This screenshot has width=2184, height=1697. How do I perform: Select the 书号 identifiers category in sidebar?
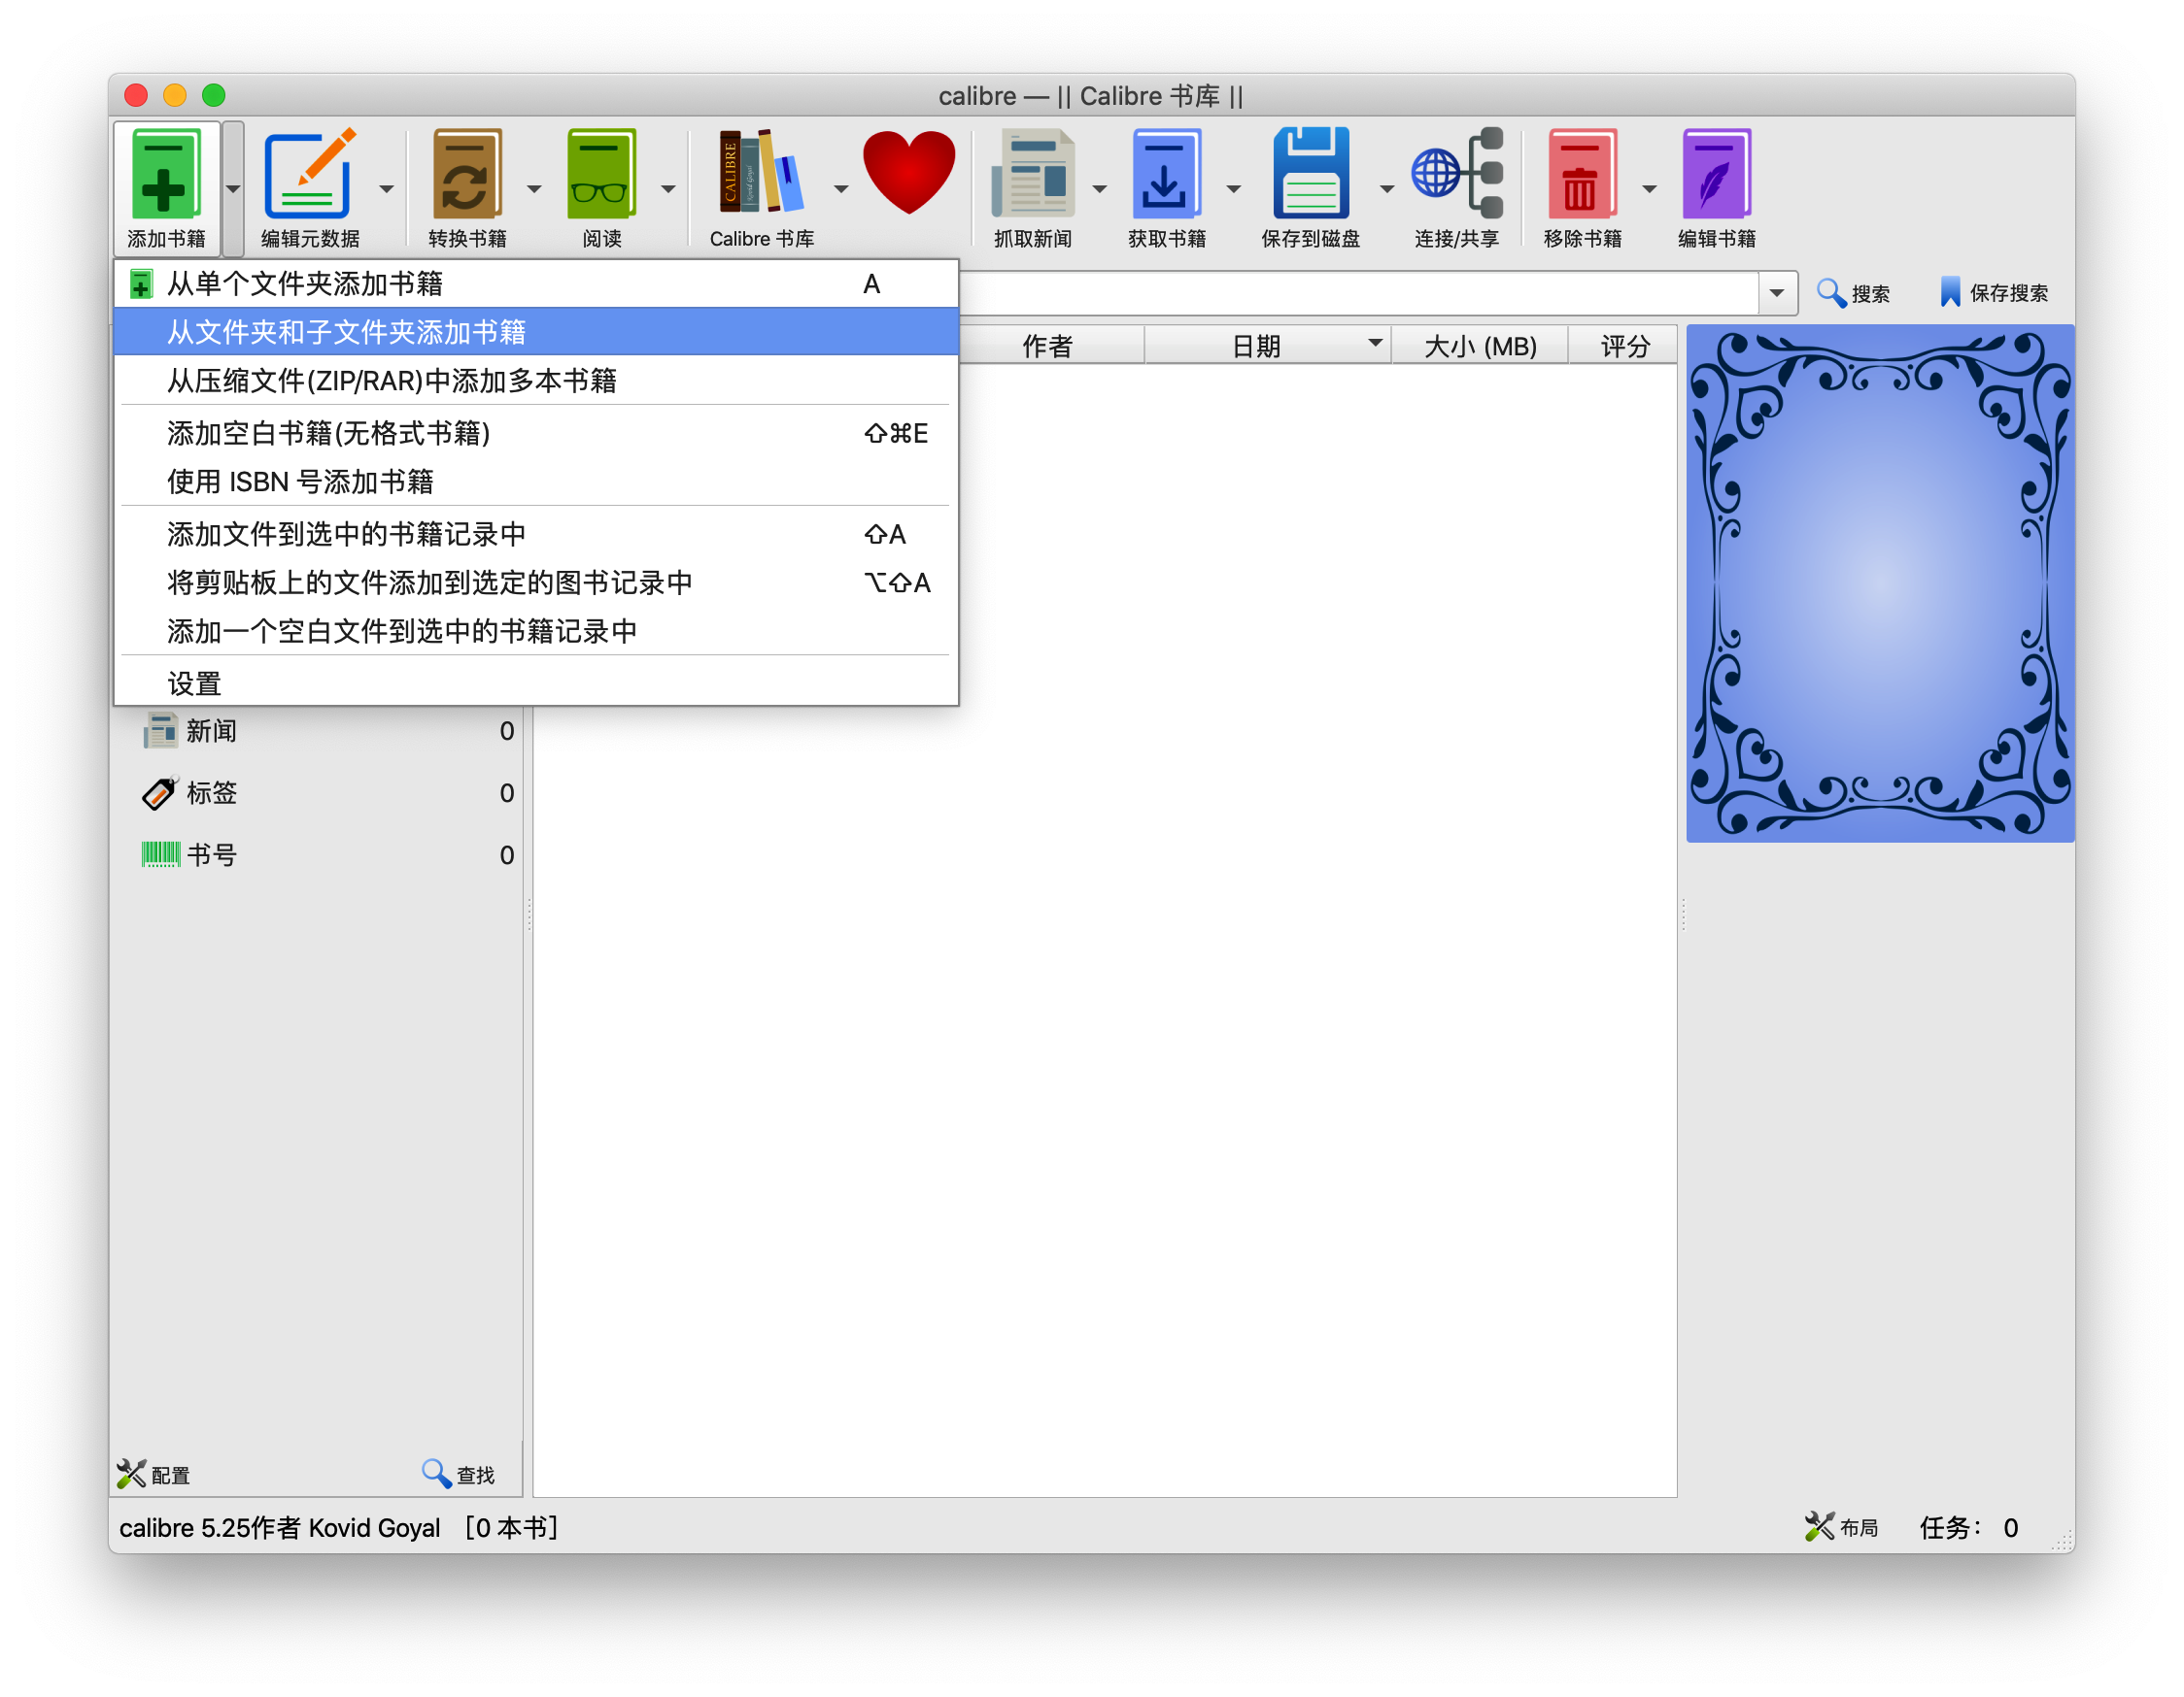[327, 854]
